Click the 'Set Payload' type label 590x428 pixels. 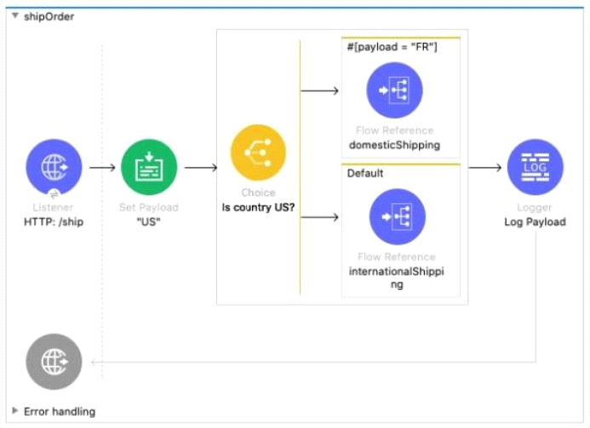click(149, 207)
